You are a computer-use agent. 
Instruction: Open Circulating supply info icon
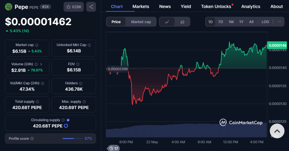tap(63, 120)
